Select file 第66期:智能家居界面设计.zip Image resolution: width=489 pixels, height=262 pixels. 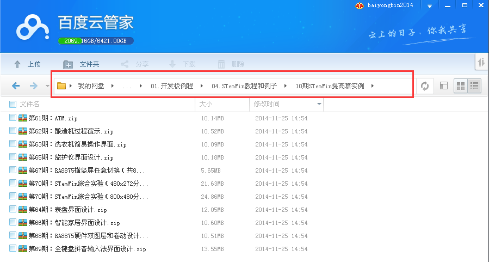tap(74, 223)
